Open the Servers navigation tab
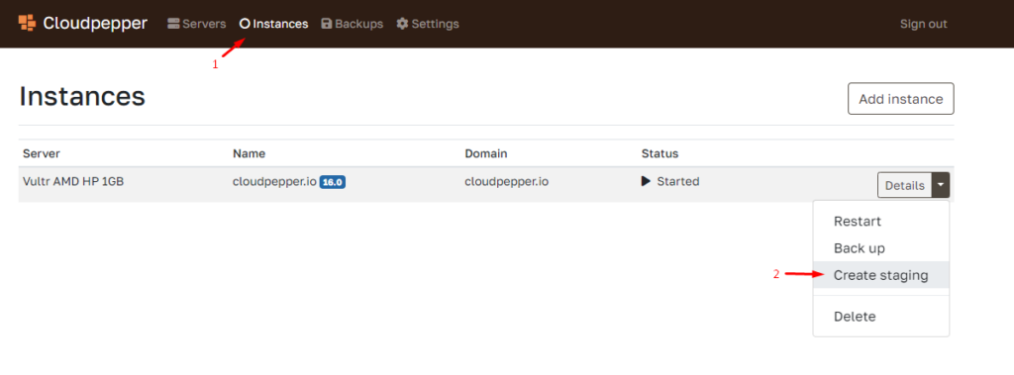 pyautogui.click(x=197, y=24)
